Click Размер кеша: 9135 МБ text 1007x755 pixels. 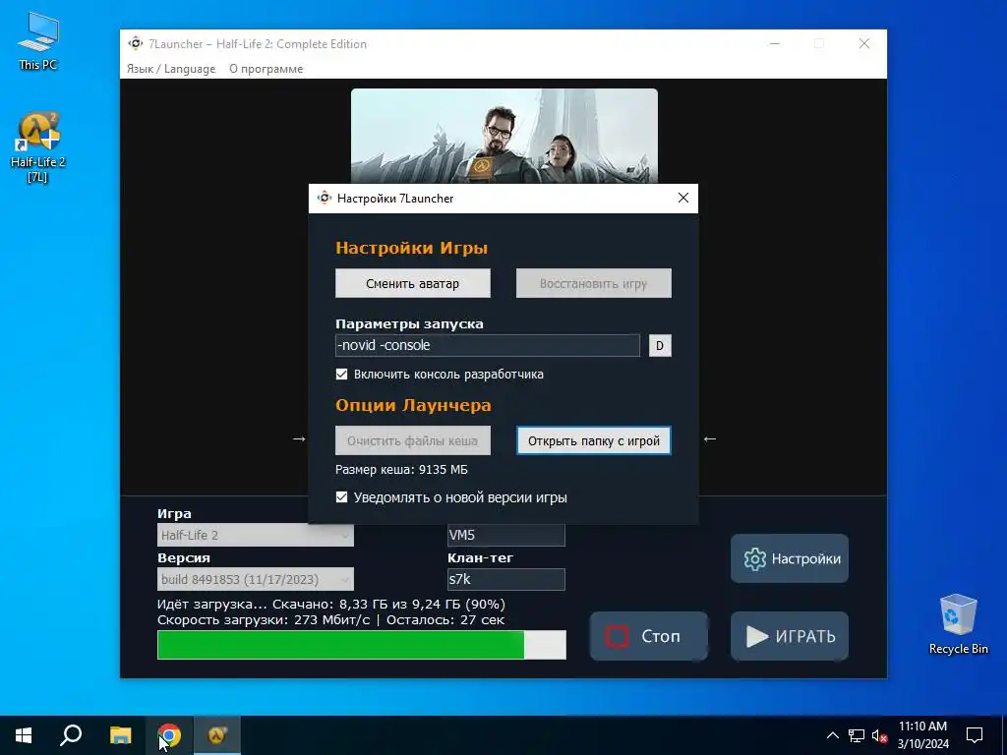(401, 470)
